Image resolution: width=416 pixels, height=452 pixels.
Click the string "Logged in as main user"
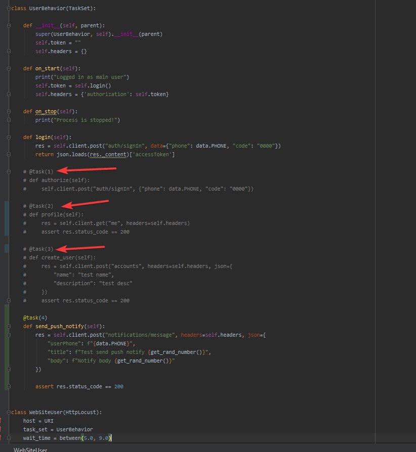point(90,77)
